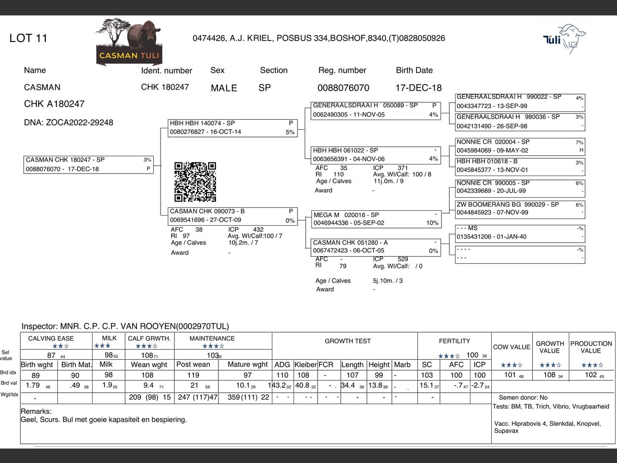Click the Calf Growth star rating
This screenshot has height=463, width=617.
(x=147, y=346)
